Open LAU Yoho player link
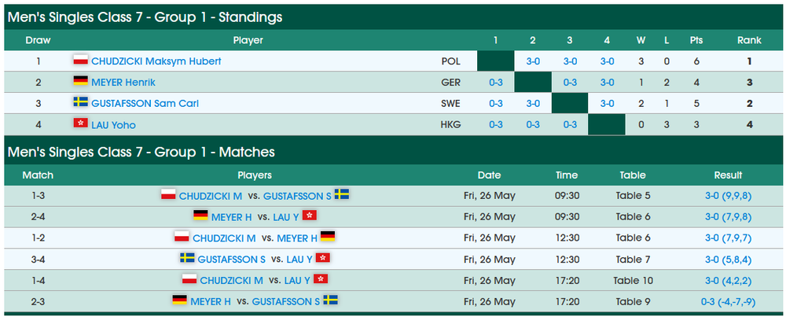 (x=113, y=125)
